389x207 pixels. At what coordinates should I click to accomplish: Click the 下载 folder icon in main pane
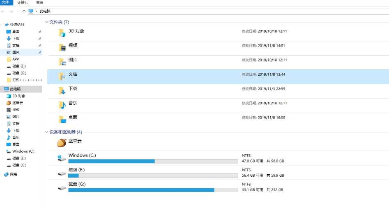click(62, 91)
